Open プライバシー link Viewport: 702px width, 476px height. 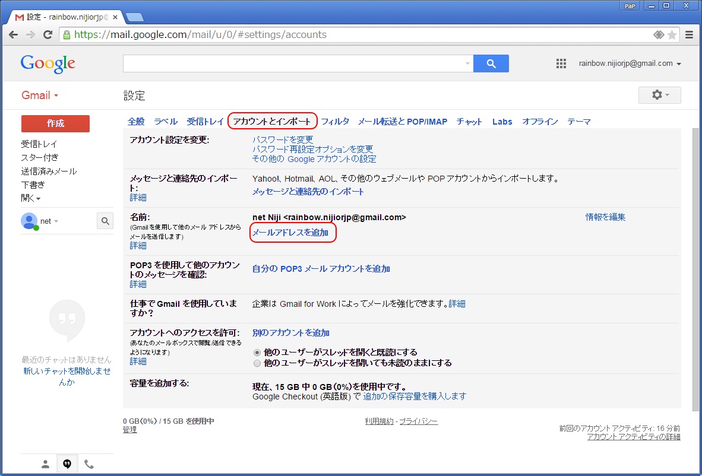coord(419,421)
